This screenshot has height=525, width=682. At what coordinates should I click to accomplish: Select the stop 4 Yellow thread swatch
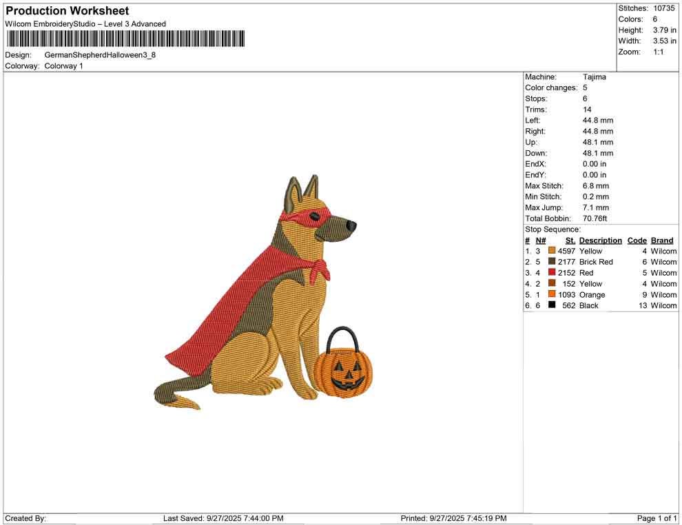[550, 283]
